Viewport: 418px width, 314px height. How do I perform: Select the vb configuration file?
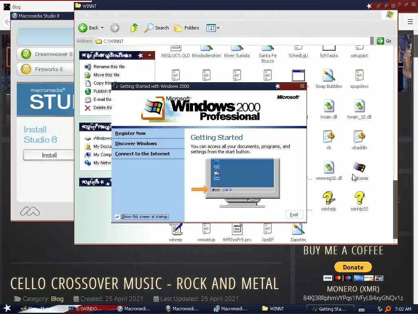(329, 140)
